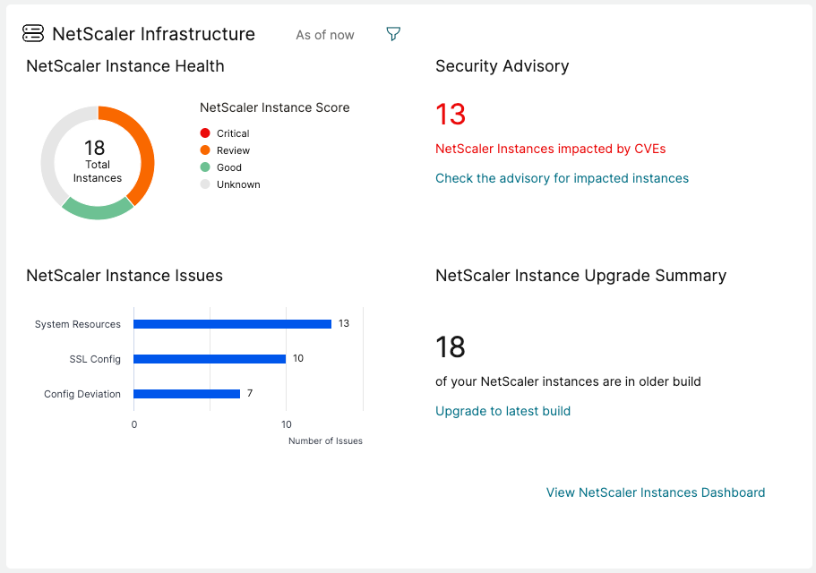Viewport: 816px width, 573px height.
Task: Click the 'Unknown' legend label
Action: 238,184
